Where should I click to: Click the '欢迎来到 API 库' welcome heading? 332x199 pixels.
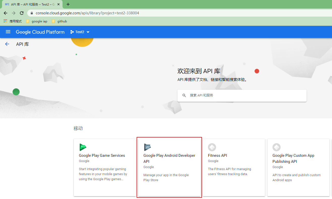pyautogui.click(x=199, y=71)
